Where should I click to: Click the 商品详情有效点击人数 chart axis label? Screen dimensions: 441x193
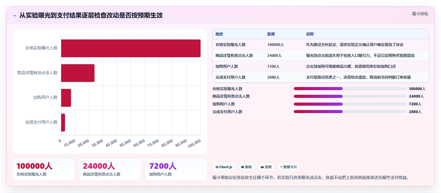[37, 73]
